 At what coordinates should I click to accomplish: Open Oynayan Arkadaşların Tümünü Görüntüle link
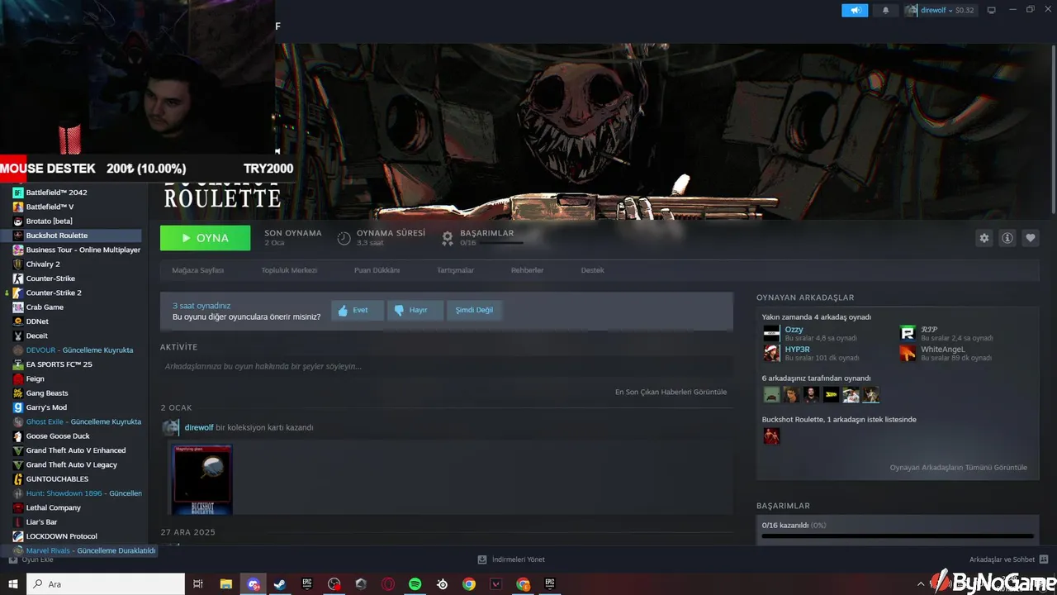[x=958, y=468]
